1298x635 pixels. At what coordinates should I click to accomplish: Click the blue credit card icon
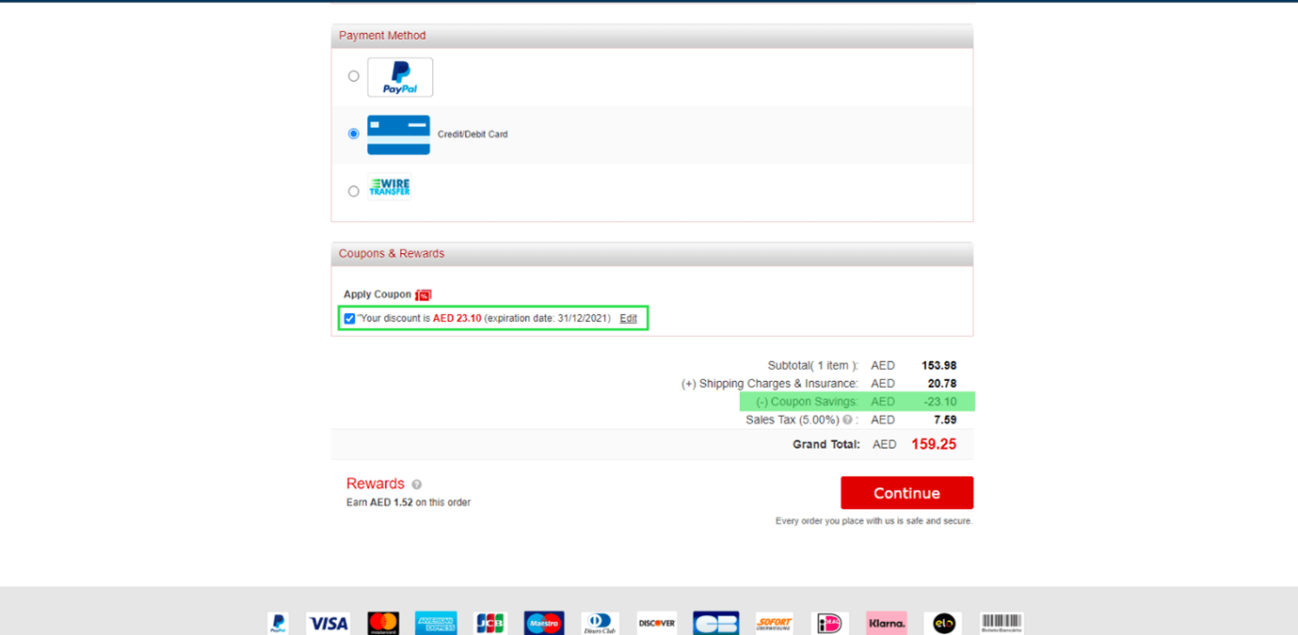pyautogui.click(x=398, y=135)
